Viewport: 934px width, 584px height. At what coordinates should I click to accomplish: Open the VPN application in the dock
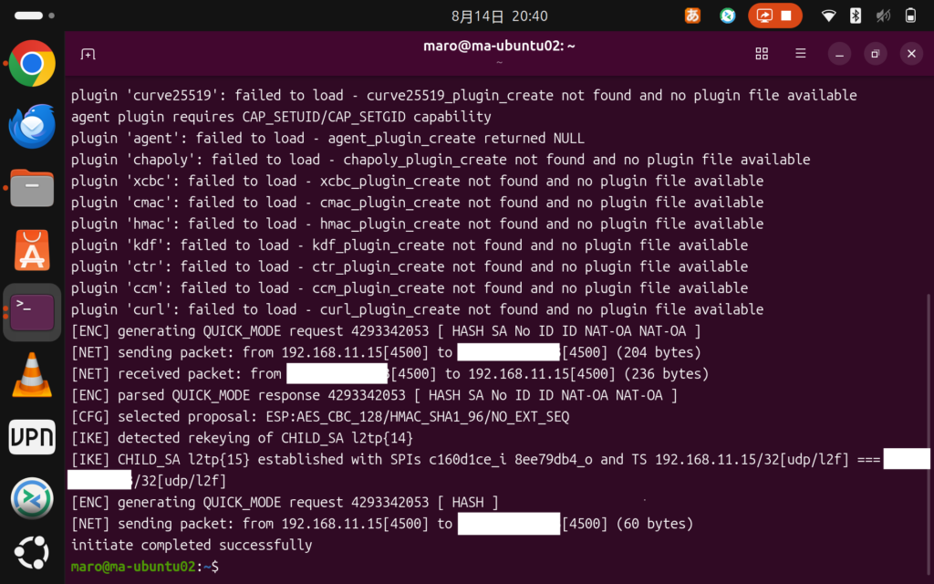32,437
